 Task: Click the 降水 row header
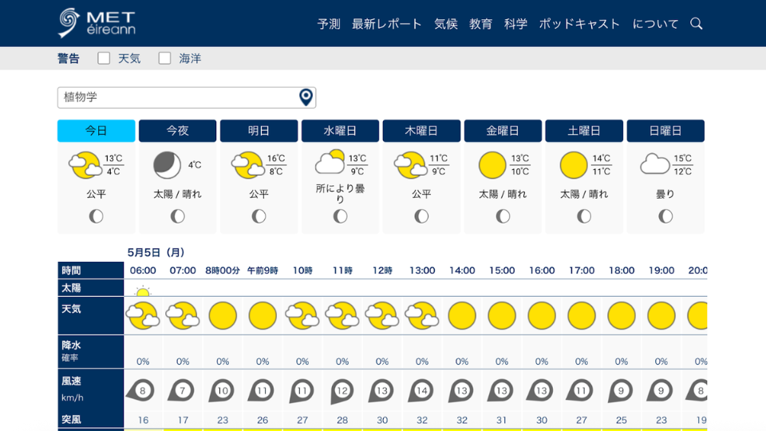pyautogui.click(x=90, y=351)
